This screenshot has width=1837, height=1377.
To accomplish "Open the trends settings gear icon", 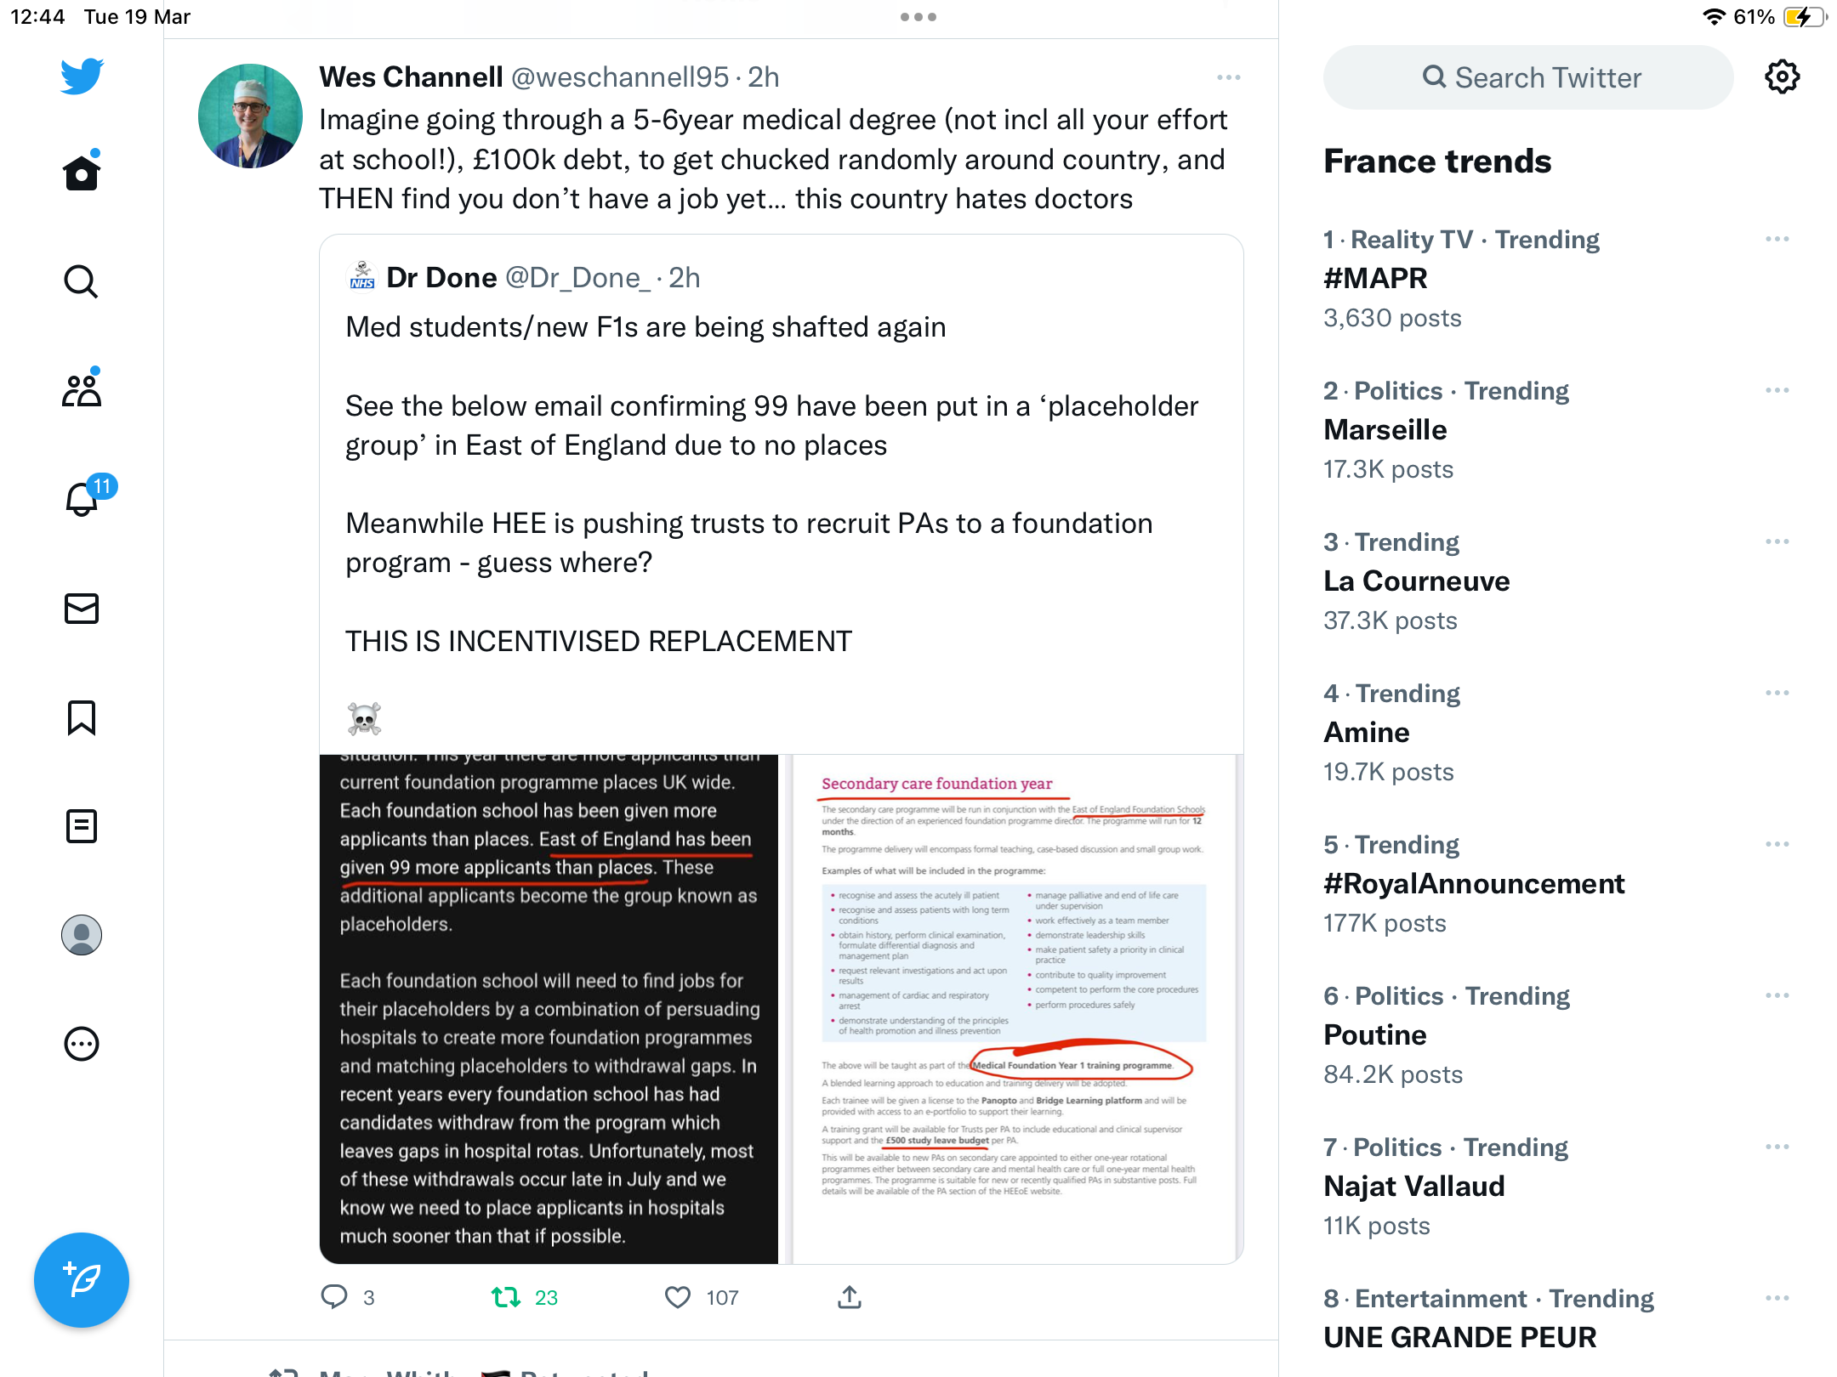I will tap(1782, 77).
